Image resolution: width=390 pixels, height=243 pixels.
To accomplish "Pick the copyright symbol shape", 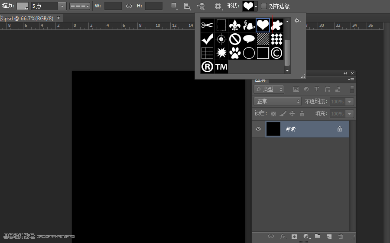I will [x=276, y=53].
